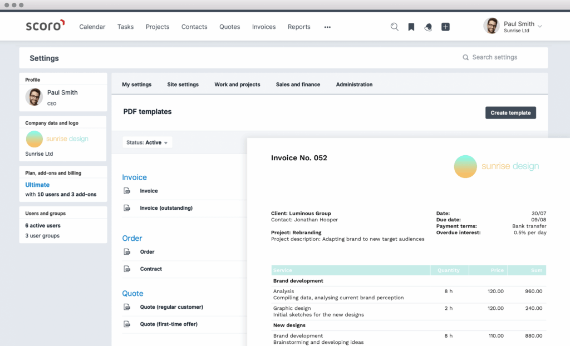Switch to the Sales and finance tab
This screenshot has width=570, height=346.
(x=298, y=85)
